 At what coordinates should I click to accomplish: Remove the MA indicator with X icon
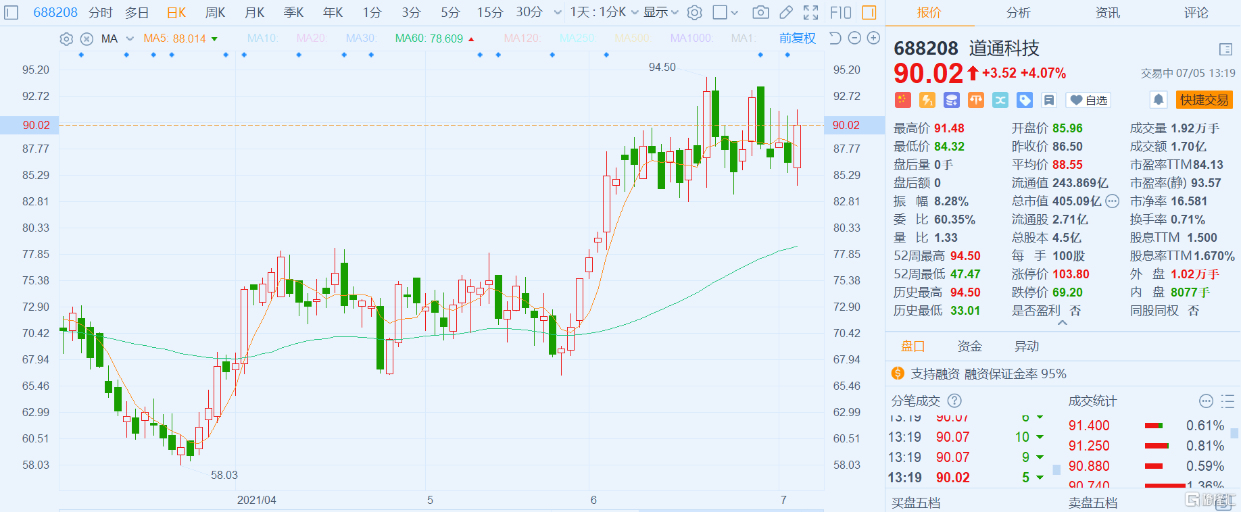point(87,39)
